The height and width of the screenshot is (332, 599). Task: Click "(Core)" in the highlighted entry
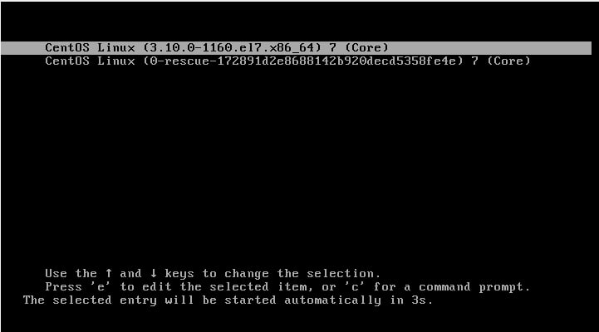tap(366, 47)
